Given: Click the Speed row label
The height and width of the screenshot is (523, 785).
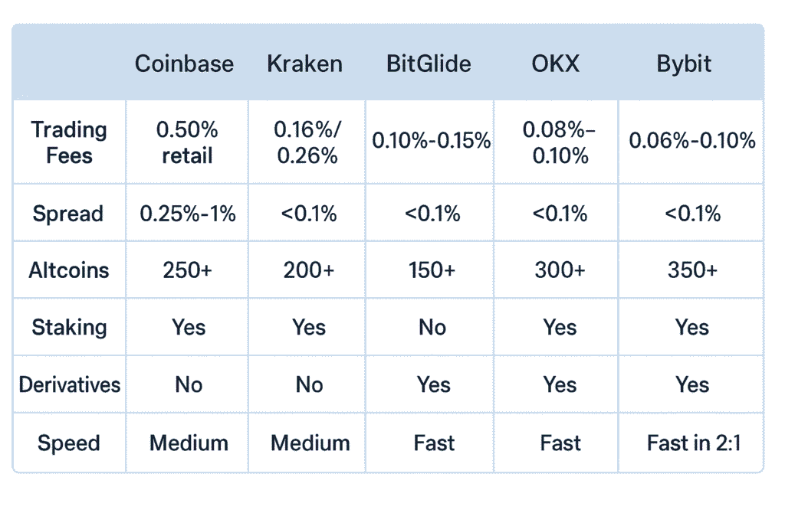Looking at the screenshot, I should [69, 443].
